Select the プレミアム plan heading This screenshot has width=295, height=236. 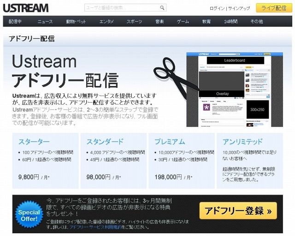click(x=170, y=142)
